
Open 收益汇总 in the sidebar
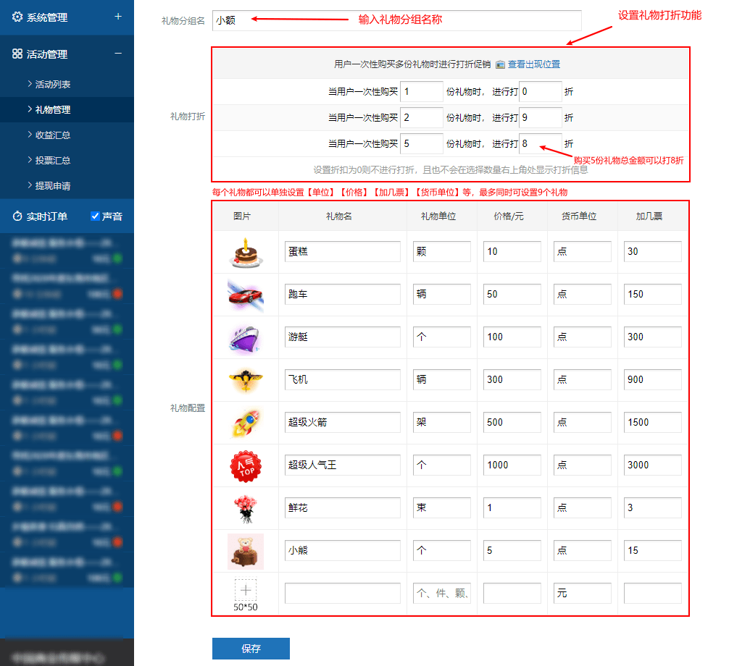[52, 135]
